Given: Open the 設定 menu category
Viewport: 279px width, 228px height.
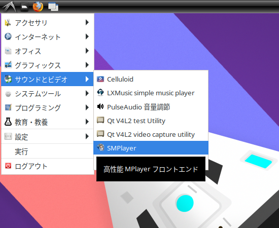Looking at the screenshot, I should (x=47, y=136).
